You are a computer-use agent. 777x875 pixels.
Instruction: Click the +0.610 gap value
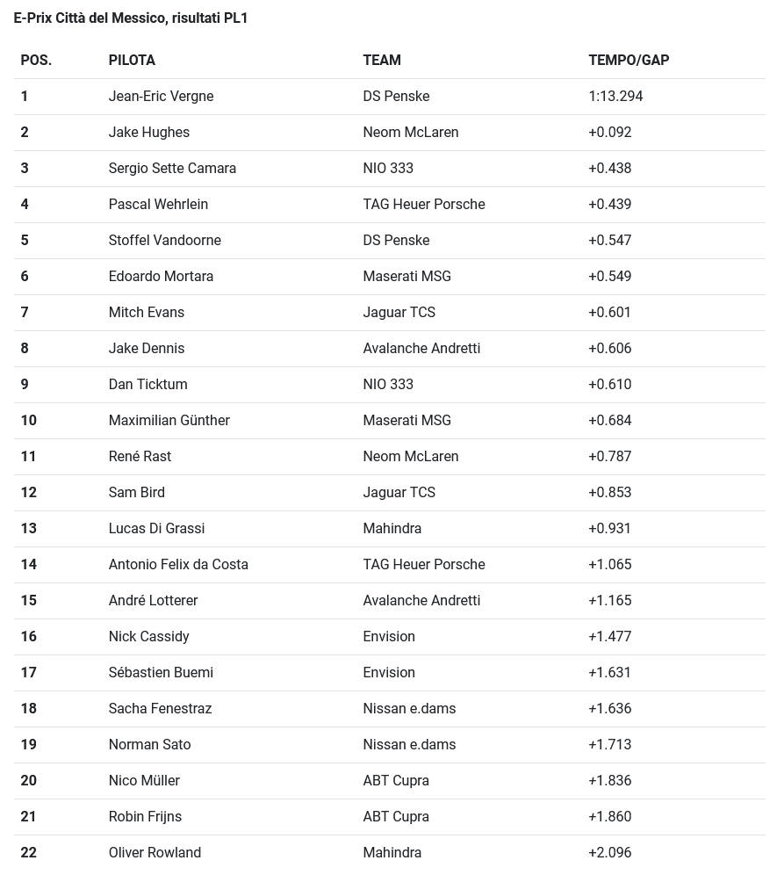610,385
